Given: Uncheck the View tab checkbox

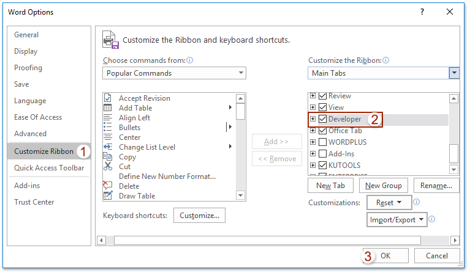Looking at the screenshot, I should tap(322, 107).
